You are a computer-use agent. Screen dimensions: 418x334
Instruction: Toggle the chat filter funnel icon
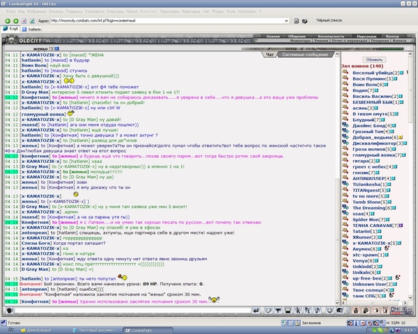point(278,310)
